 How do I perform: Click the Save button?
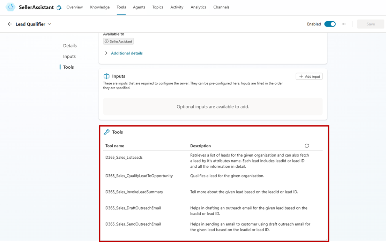(370, 24)
